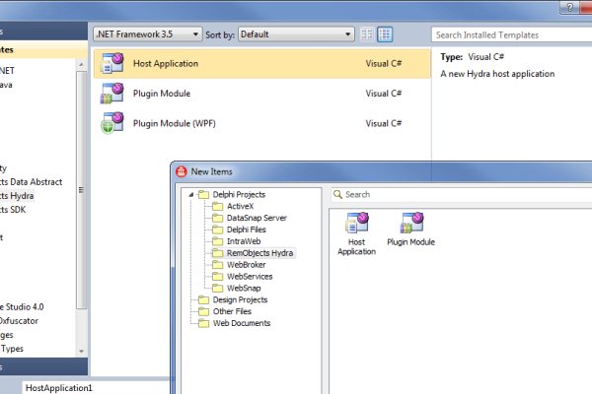Open the .NET Framework 3.5 dropdown
The image size is (592, 394).
tap(147, 34)
